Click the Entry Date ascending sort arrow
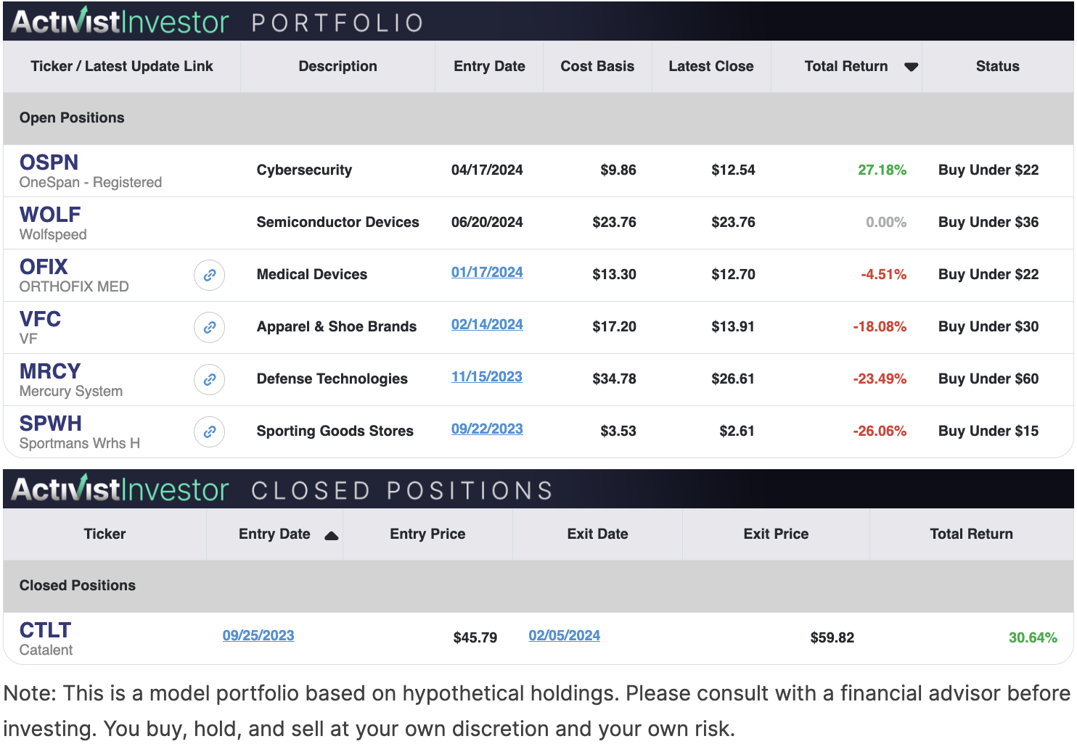Viewport: 1077px width, 744px height. pyautogui.click(x=331, y=535)
